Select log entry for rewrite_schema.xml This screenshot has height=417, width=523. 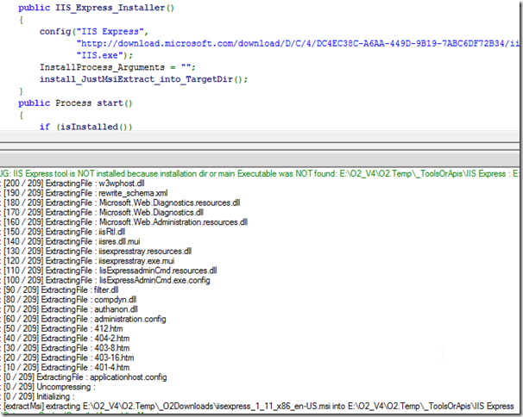click(x=85, y=193)
